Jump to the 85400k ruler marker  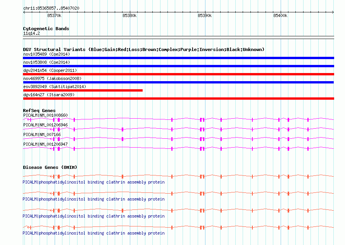280,16
